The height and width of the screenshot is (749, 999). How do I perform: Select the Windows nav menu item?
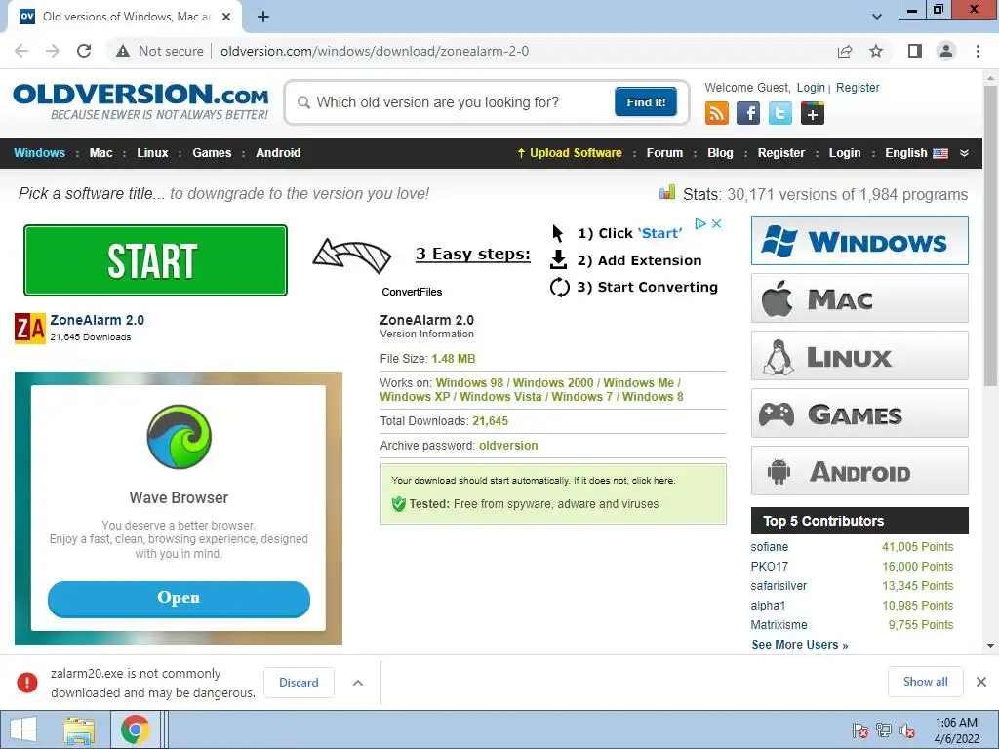click(39, 153)
